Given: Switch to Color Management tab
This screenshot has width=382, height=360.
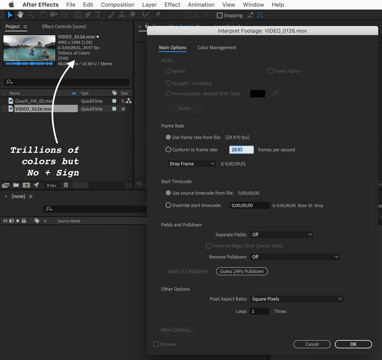Looking at the screenshot, I should click(x=217, y=47).
